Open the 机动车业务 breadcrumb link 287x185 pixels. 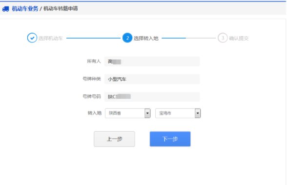click(x=25, y=9)
